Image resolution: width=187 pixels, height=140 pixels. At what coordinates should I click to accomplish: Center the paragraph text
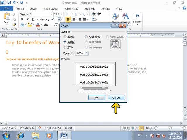tap(74, 19)
